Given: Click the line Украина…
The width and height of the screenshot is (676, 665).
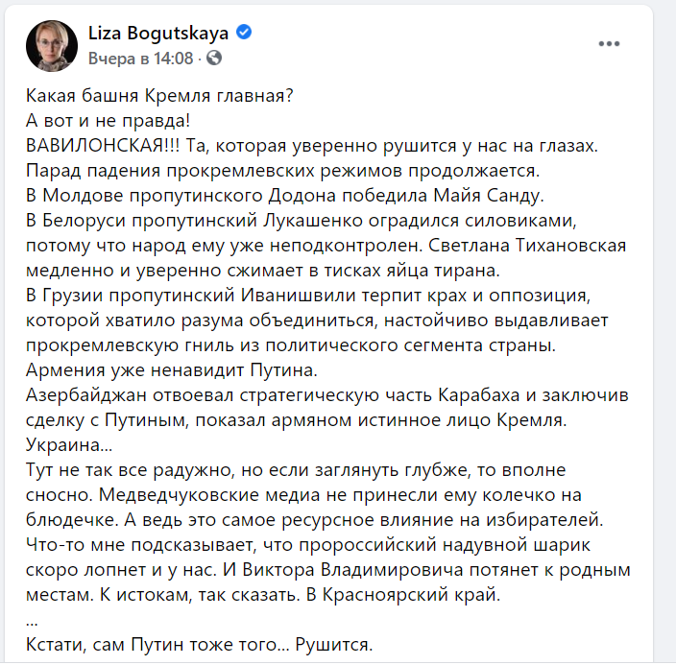Looking at the screenshot, I should (69, 444).
